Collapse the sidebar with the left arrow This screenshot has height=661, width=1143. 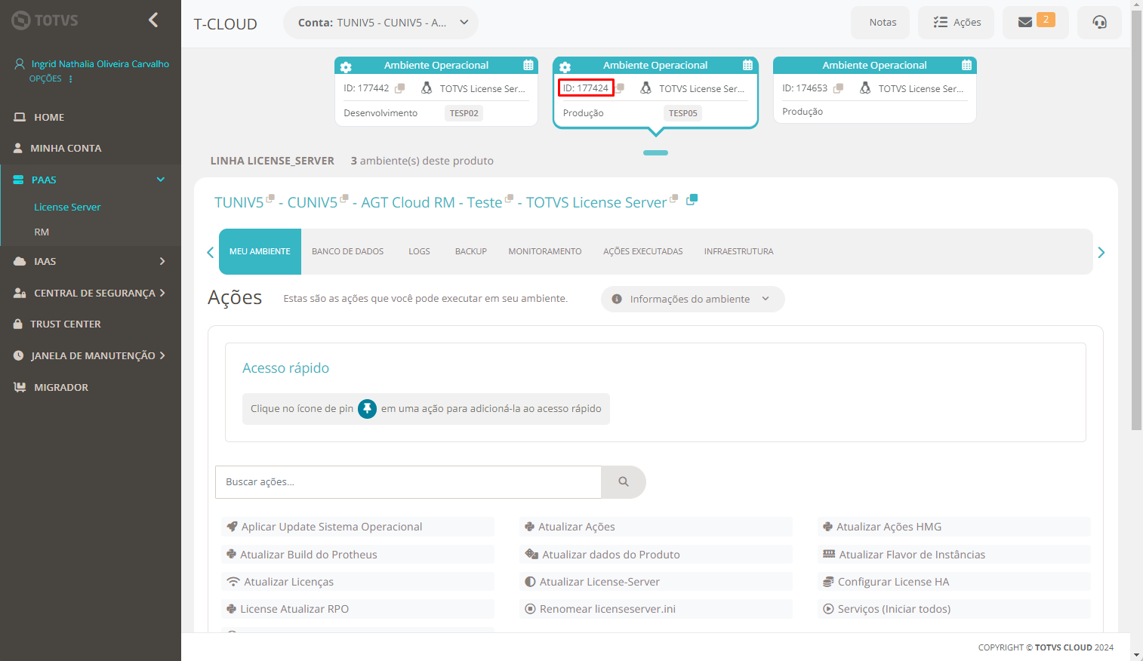click(153, 20)
